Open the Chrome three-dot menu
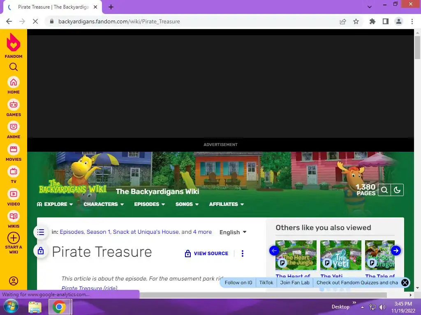 pos(412,21)
